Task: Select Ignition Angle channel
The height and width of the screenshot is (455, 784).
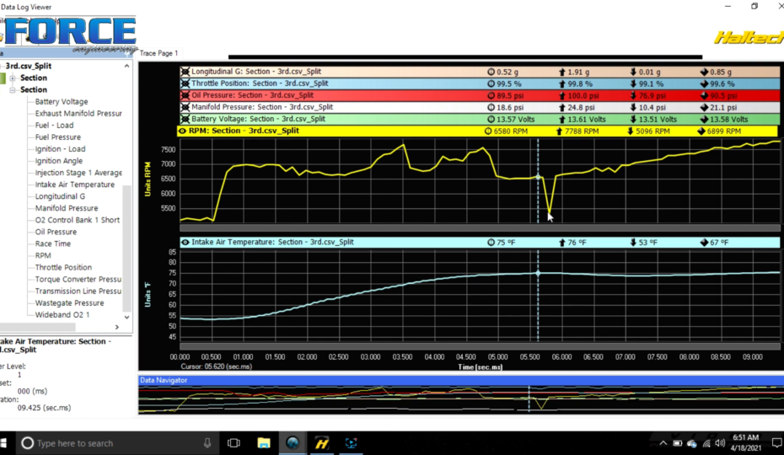Action: (x=59, y=161)
